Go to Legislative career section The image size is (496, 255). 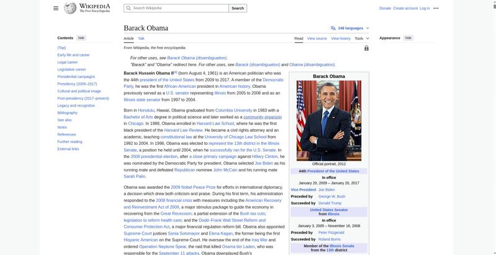coord(71,69)
